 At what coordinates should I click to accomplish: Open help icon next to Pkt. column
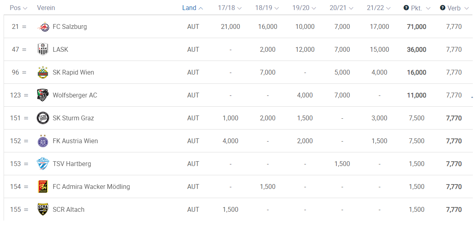pos(406,8)
